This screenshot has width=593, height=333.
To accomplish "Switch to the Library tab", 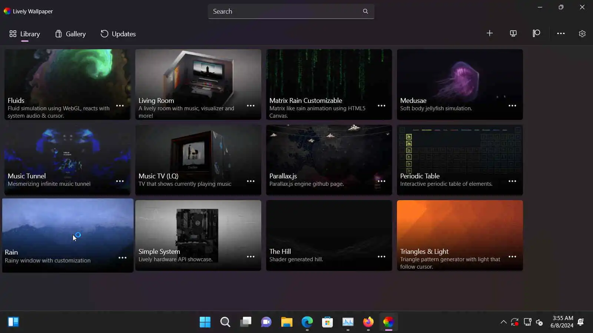I will (24, 34).
